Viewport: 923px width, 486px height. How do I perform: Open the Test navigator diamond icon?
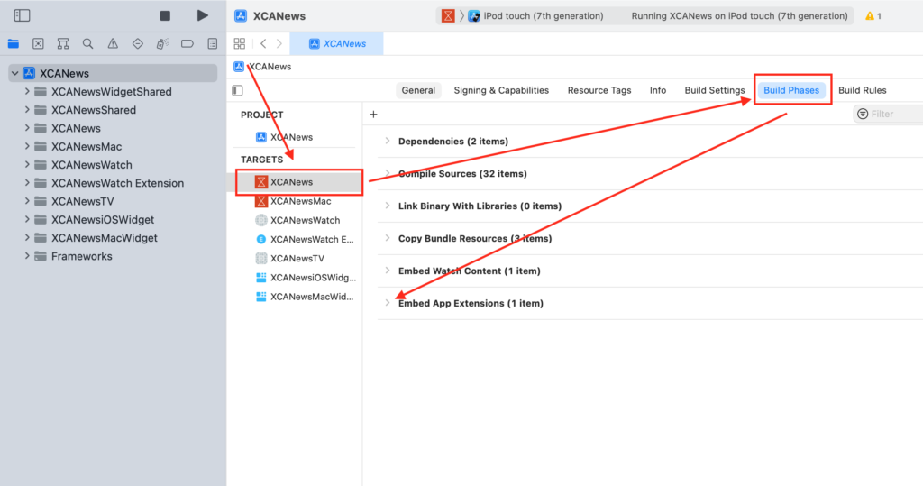coord(137,43)
